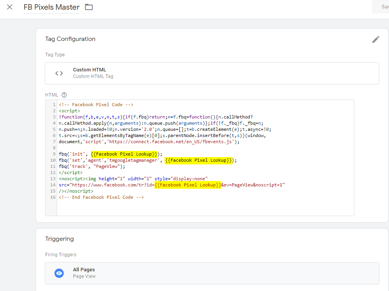389x291 pixels.
Task: Close the tag editor with the X icon
Action: tap(10, 7)
